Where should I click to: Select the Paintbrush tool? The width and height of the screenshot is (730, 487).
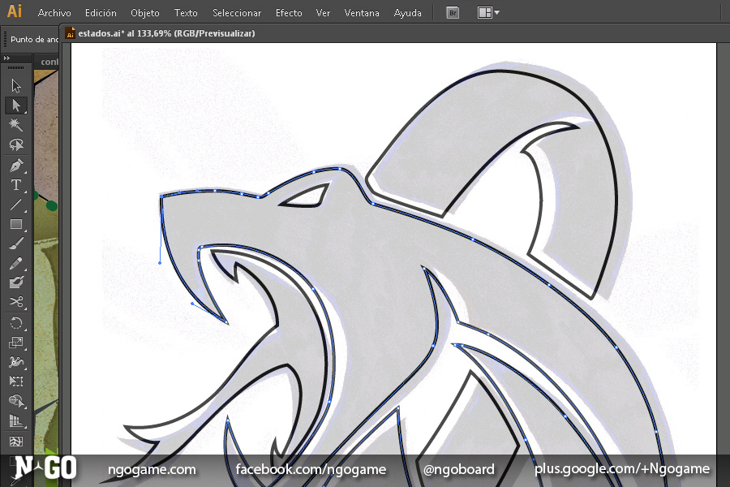point(15,243)
